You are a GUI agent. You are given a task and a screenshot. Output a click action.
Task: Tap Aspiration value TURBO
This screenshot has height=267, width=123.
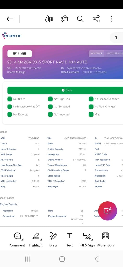[34, 211]
